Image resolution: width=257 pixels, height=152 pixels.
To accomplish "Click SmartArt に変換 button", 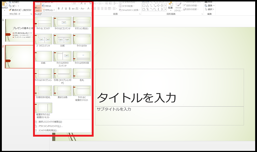I will (x=129, y=10).
